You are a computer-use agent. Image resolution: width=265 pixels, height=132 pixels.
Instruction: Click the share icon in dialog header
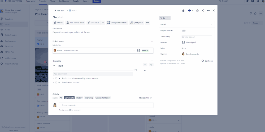coord(203,11)
